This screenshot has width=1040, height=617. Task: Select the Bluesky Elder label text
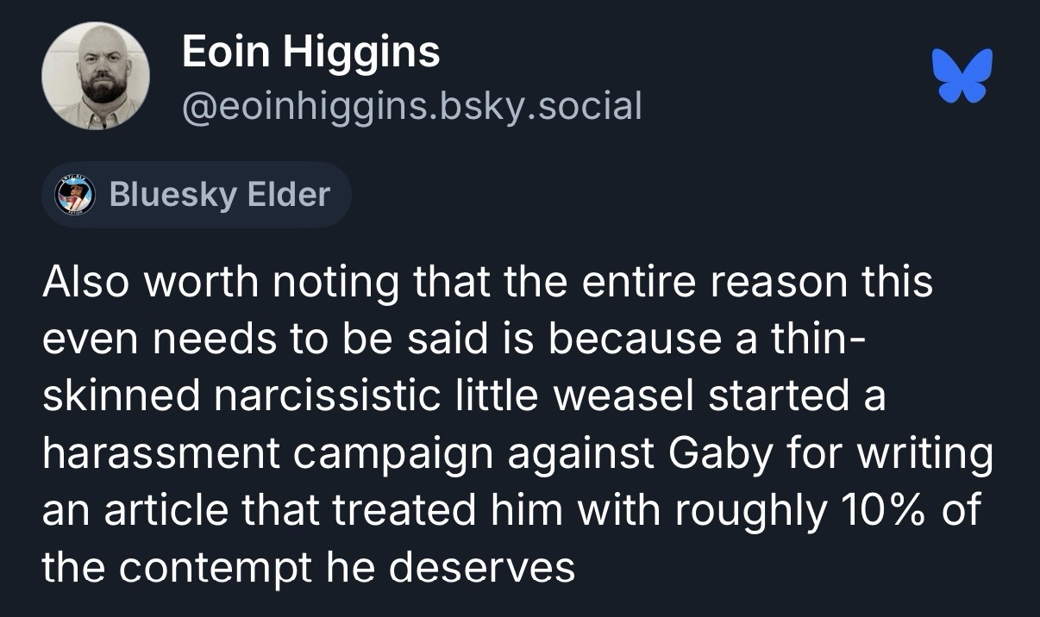pyautogui.click(x=220, y=194)
